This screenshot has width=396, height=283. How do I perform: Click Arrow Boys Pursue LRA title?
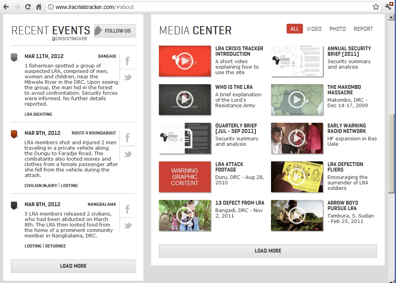(343, 205)
